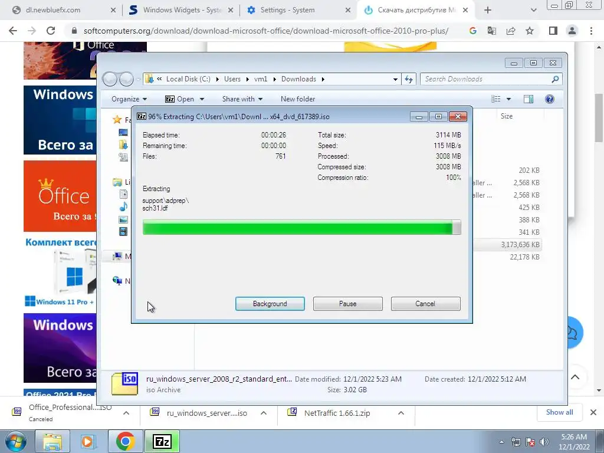Click the Libraries icon in navigation pane

pos(117,182)
